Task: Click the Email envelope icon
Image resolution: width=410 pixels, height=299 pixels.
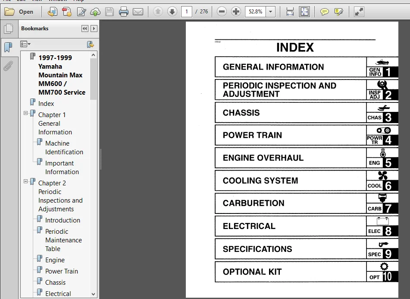Action: 138,12
